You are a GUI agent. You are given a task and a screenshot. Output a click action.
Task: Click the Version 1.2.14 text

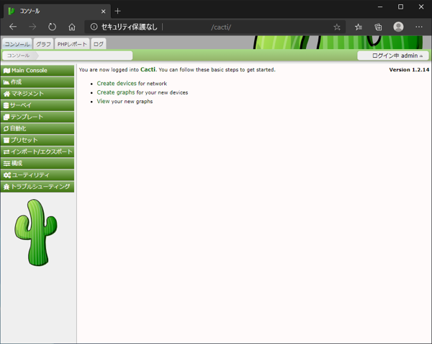pyautogui.click(x=409, y=70)
